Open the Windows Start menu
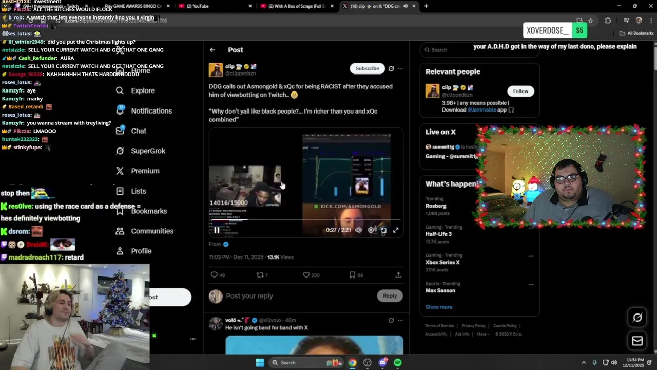This screenshot has height=370, width=657. [260, 363]
